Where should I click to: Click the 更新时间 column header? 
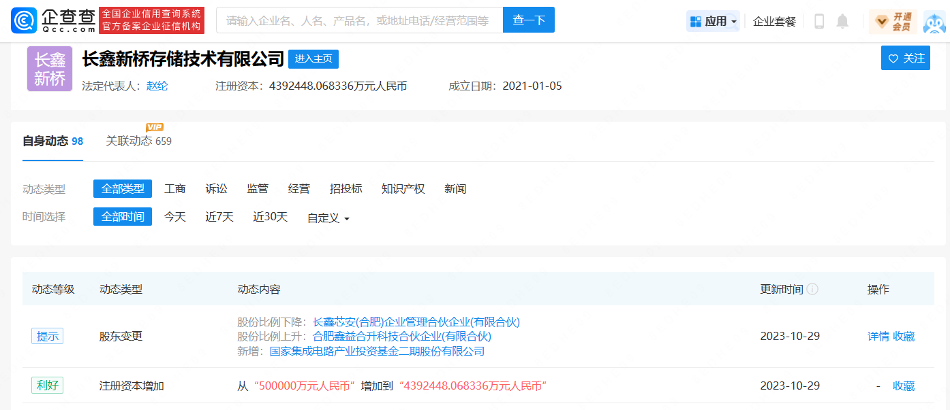coord(782,289)
